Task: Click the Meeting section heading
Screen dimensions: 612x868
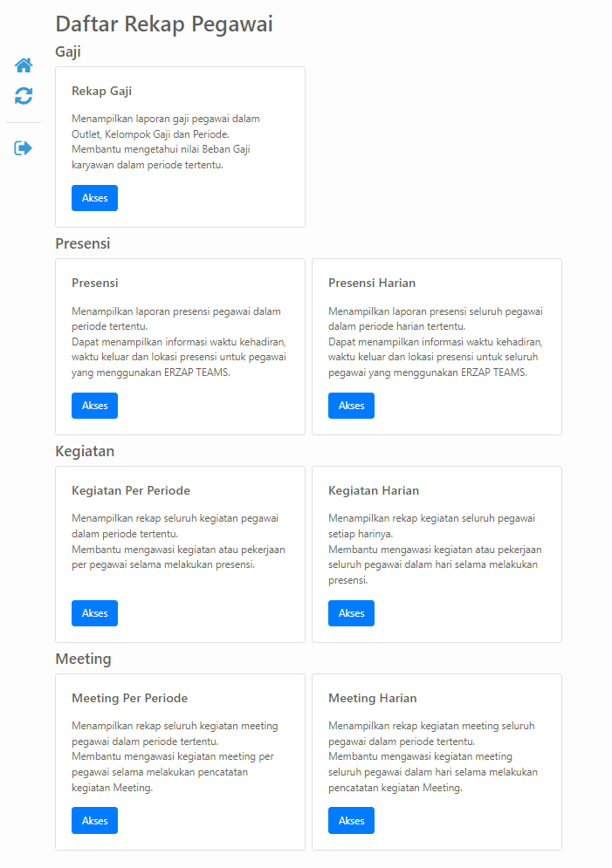Action: (x=83, y=659)
